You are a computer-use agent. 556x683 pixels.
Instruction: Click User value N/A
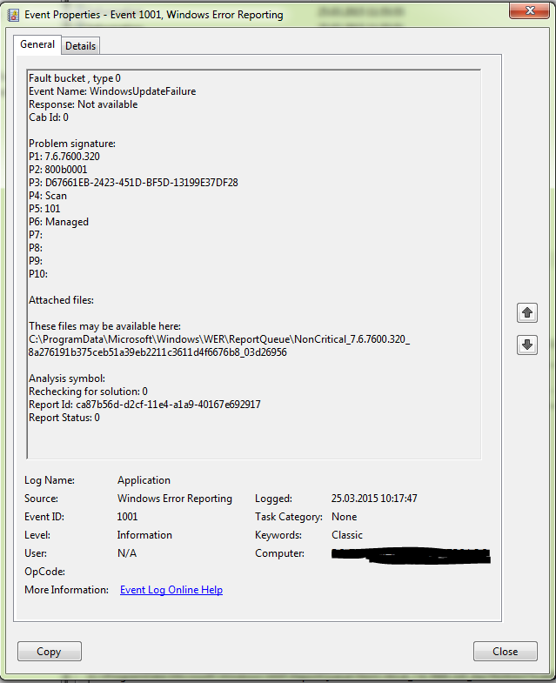click(127, 553)
